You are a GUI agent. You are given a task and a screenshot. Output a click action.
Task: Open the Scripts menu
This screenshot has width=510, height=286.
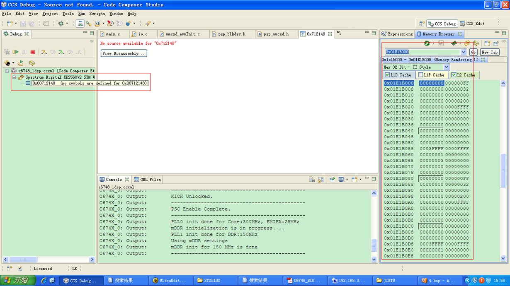97,14
